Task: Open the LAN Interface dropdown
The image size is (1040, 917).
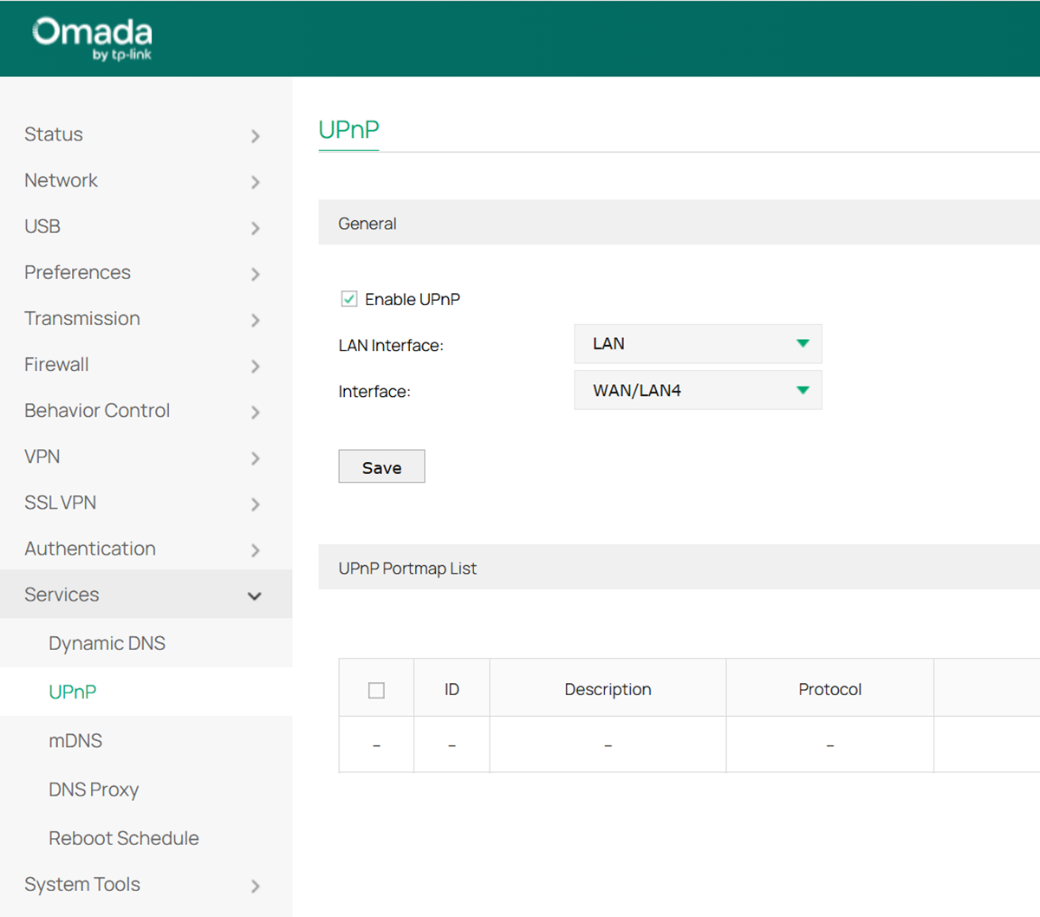Action: point(698,343)
